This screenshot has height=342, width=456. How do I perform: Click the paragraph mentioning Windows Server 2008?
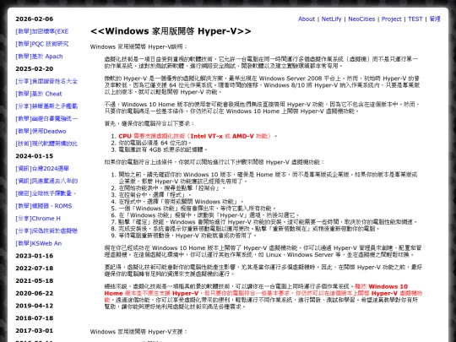[262, 85]
